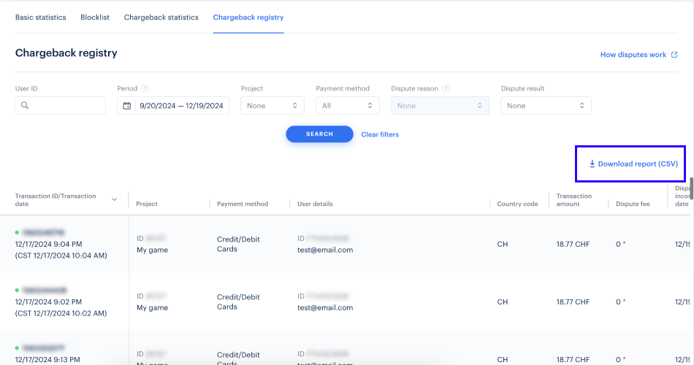Click the search magnifier icon in User ID
Viewport: 694px width, 365px height.
pos(25,106)
